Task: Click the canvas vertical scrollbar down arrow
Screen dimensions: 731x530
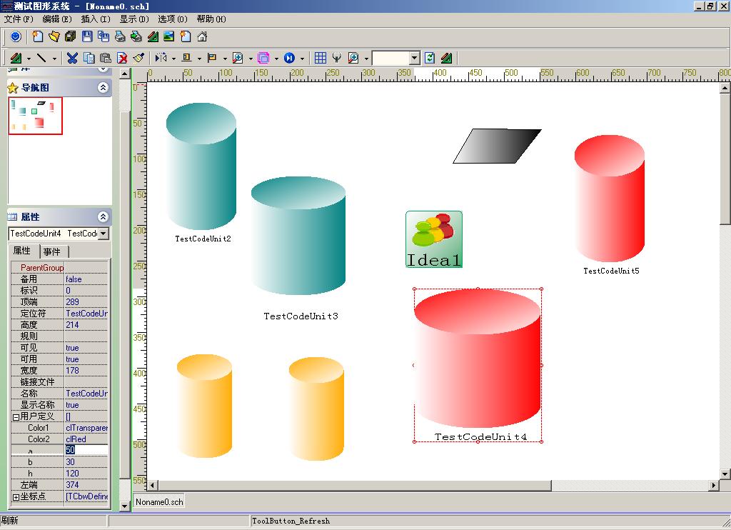Action: 725,474
